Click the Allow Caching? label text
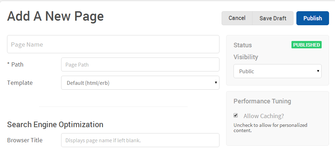This screenshot has height=151, width=335. (x=264, y=116)
